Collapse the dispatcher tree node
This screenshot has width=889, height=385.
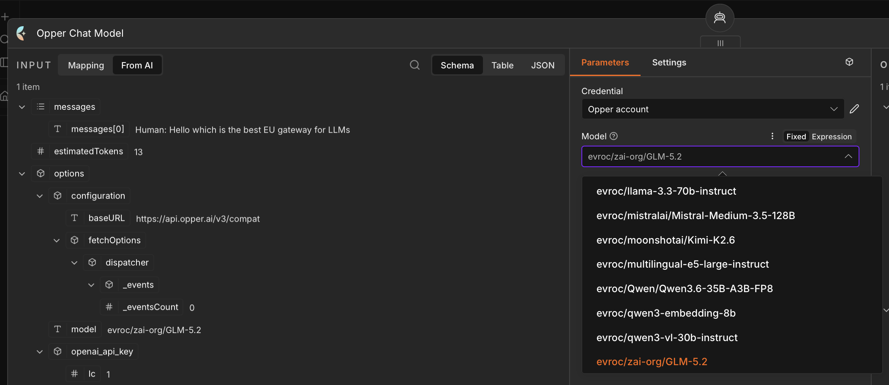tap(74, 263)
